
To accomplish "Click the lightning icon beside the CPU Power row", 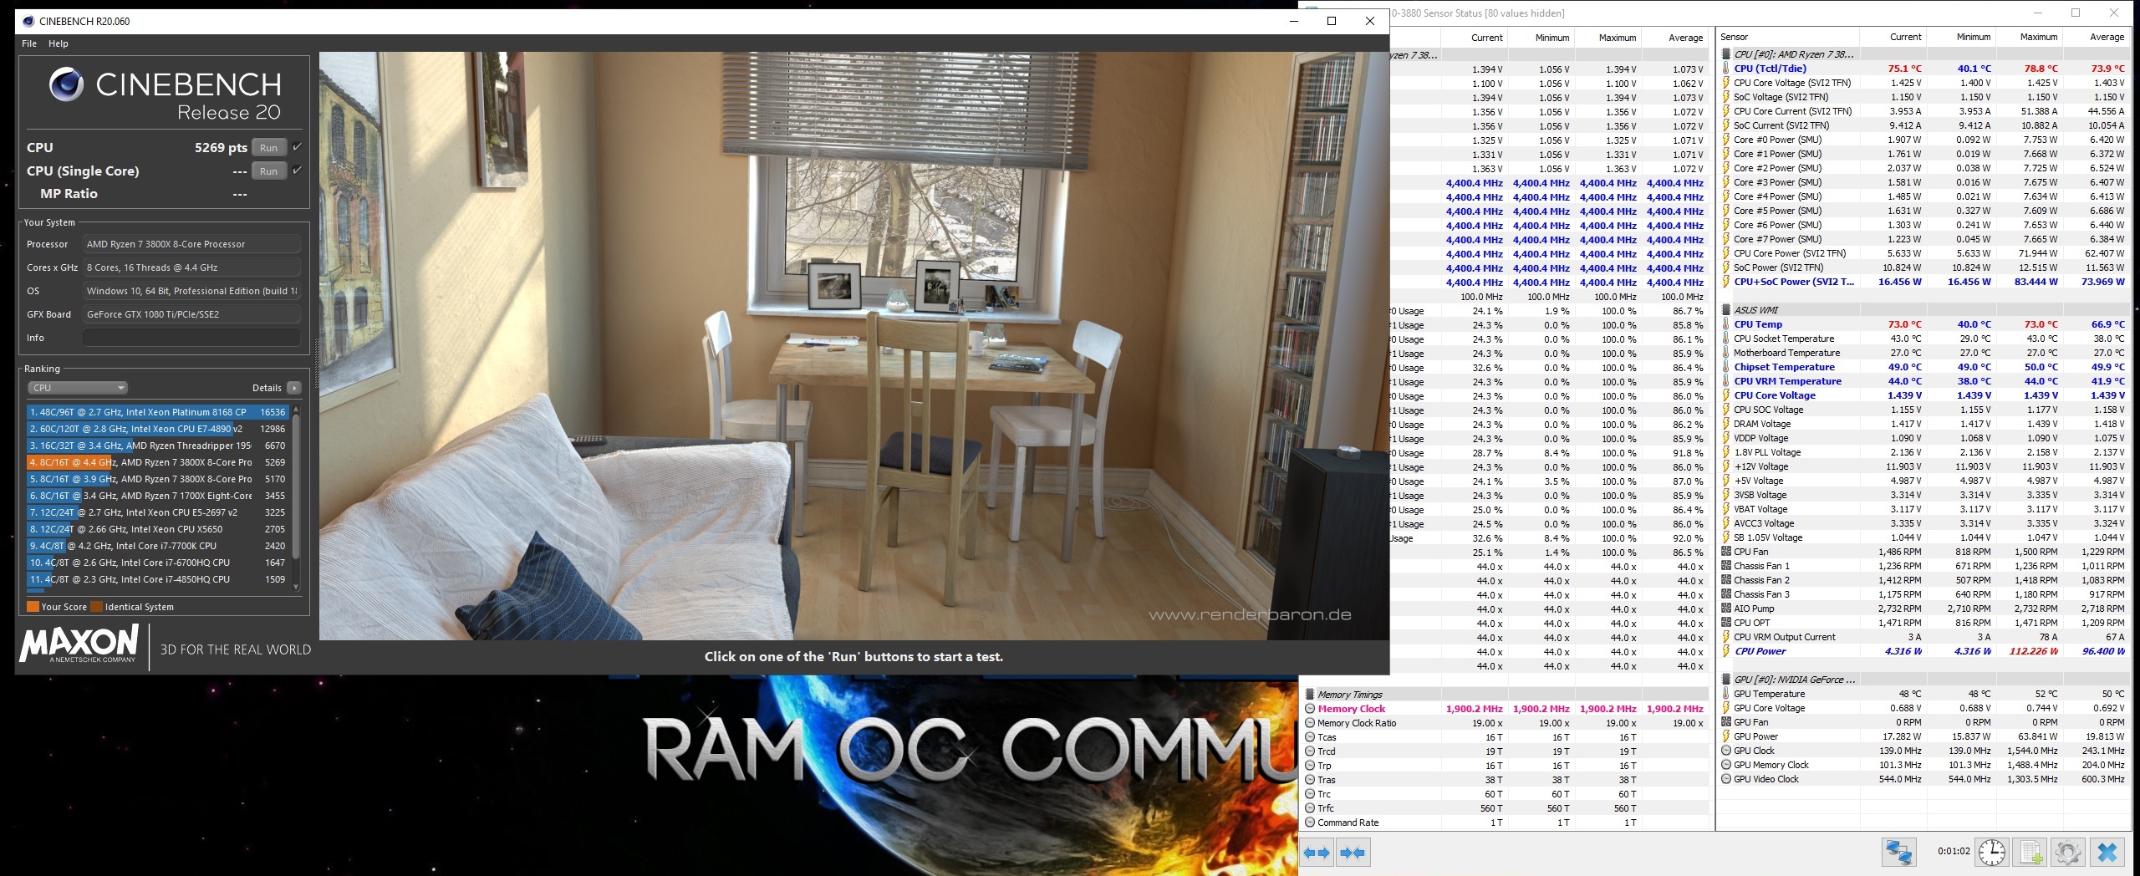I will (x=1725, y=651).
